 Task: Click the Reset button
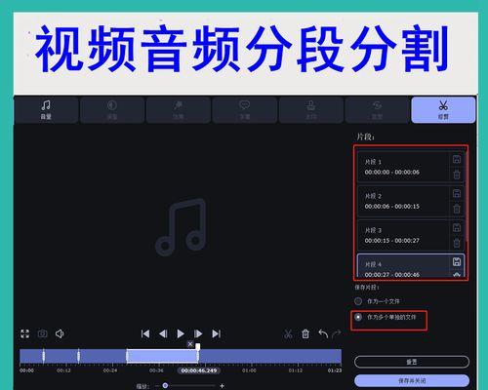(412, 362)
